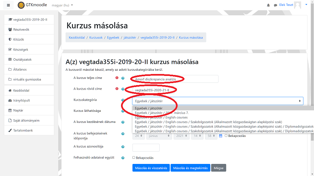Open the 'magyar (hu)' language dropdown

pos(62,5)
